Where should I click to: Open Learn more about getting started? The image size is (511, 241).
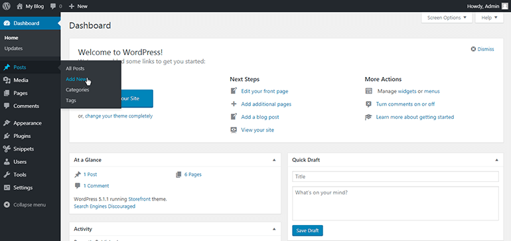tap(415, 117)
